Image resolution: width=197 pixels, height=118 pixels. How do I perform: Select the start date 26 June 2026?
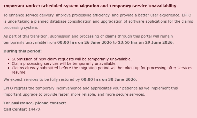point(98,42)
